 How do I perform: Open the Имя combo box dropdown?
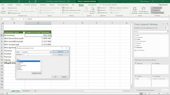tap(51, 52)
